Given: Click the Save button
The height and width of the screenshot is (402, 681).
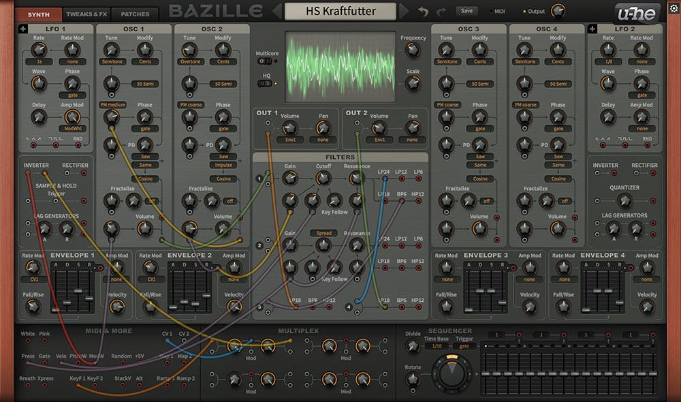Looking at the screenshot, I should click(x=467, y=11).
